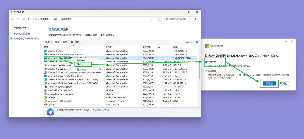Click install date 2023/11/2
Screen dimensions: 304x139
click(x=147, y=76)
